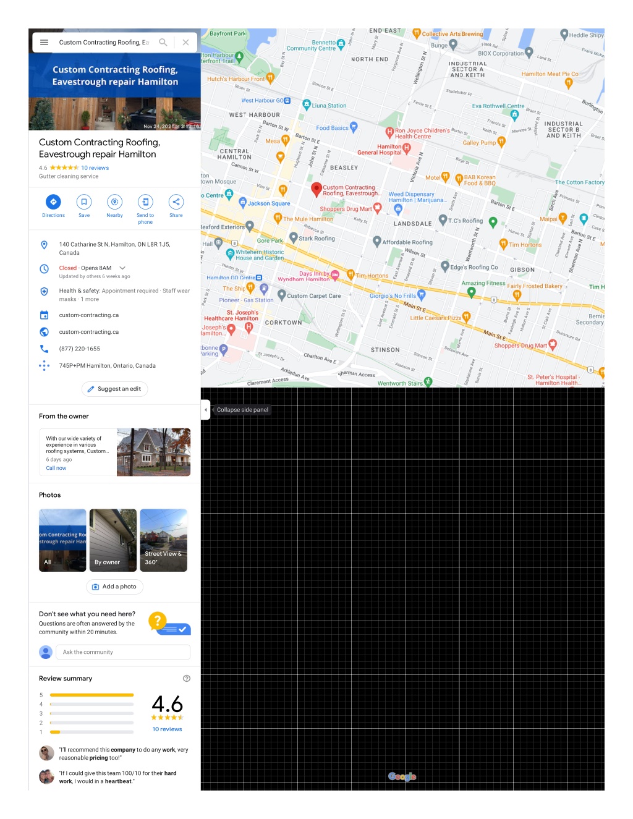The image size is (633, 819).
Task: Send to phone icon
Action: (145, 202)
